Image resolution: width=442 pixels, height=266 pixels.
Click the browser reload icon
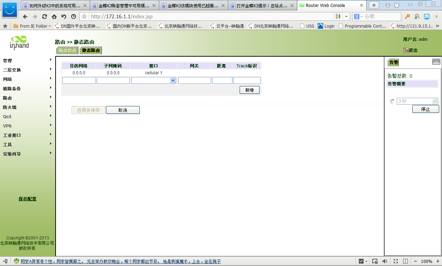(45, 17)
